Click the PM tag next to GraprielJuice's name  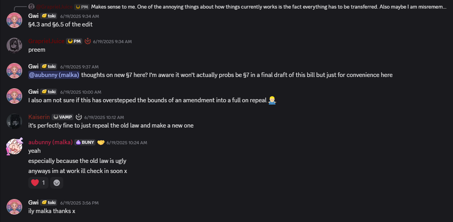74,41
